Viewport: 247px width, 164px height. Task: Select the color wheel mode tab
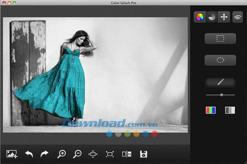click(200, 17)
